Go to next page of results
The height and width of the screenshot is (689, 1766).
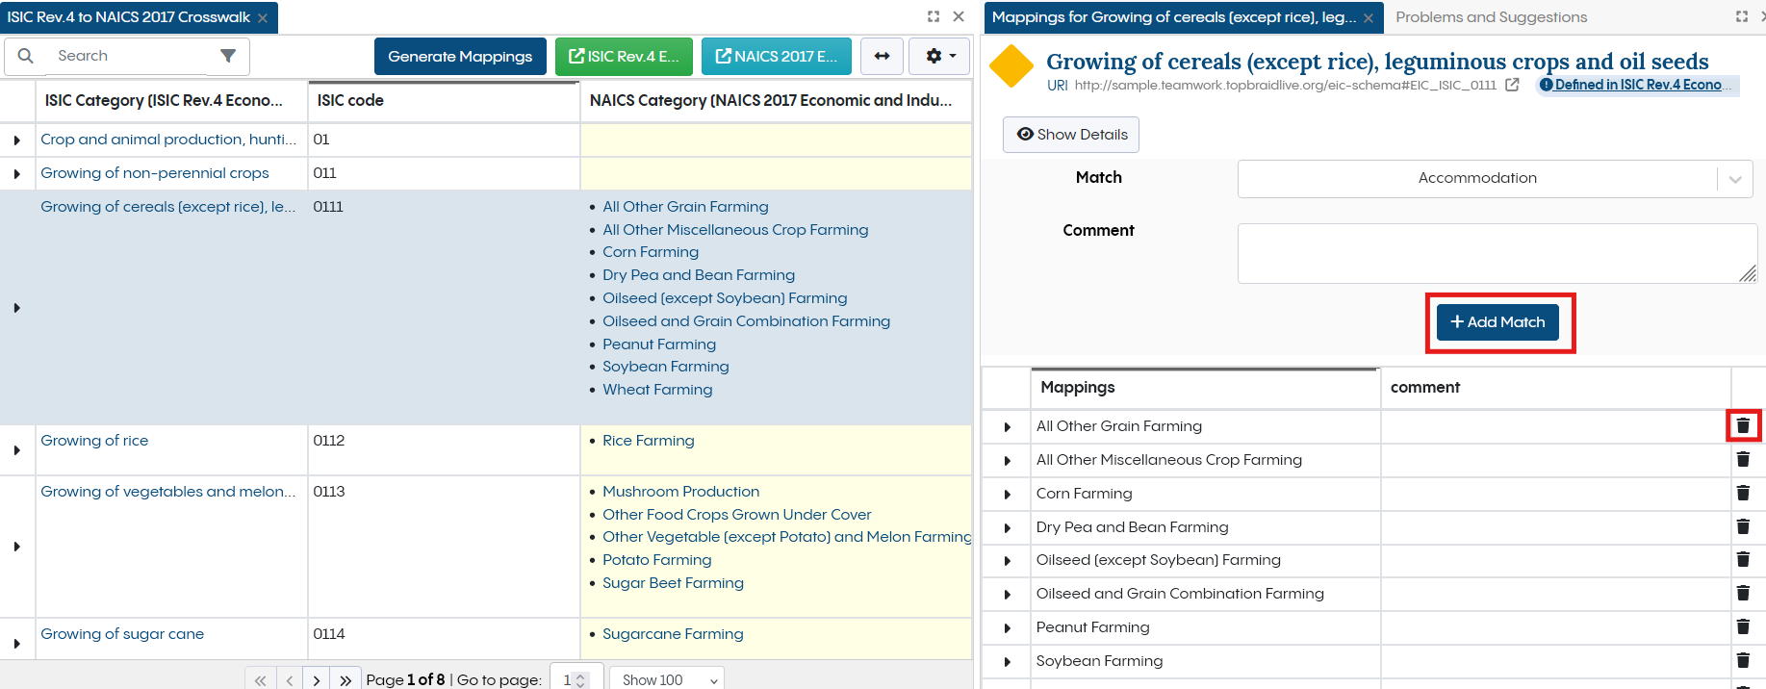pyautogui.click(x=317, y=679)
